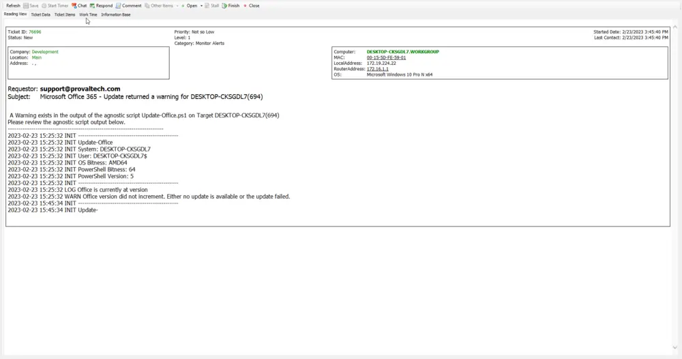
Task: Switch to the Reading View tab
Action: click(x=15, y=14)
